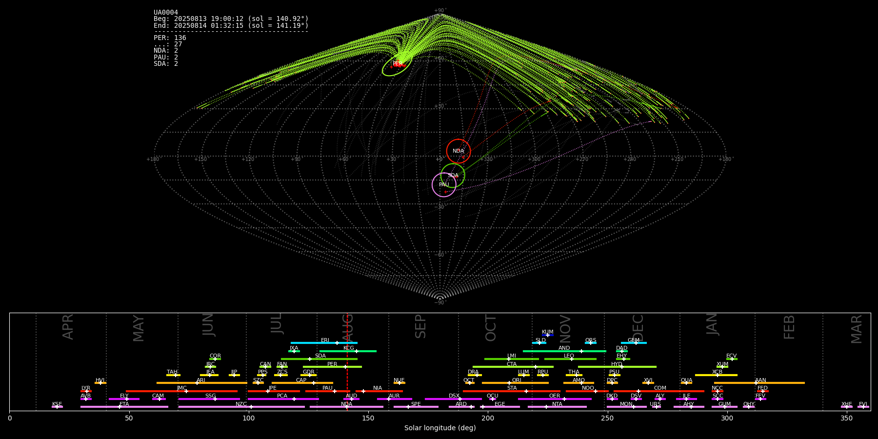Select the EVI shower bar
The width and height of the screenshot is (878, 439).
[863, 407]
